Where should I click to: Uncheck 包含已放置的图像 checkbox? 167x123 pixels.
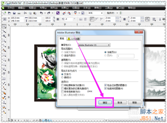(x=105, y=85)
